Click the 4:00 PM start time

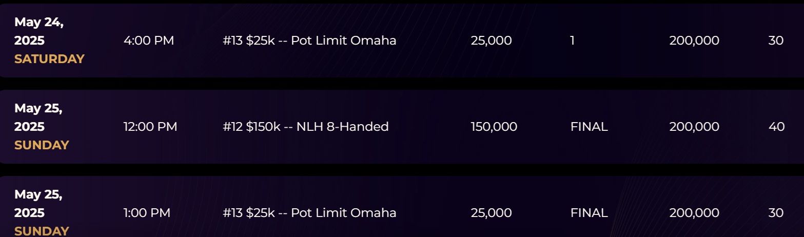coord(149,41)
